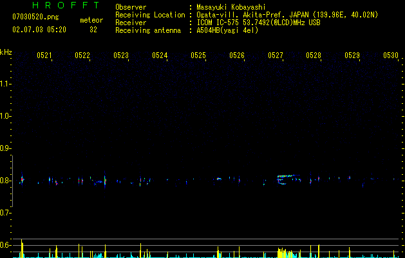Screen dimensions: 405x258
Task: Click the 0525 time marker
Action: coord(198,55)
